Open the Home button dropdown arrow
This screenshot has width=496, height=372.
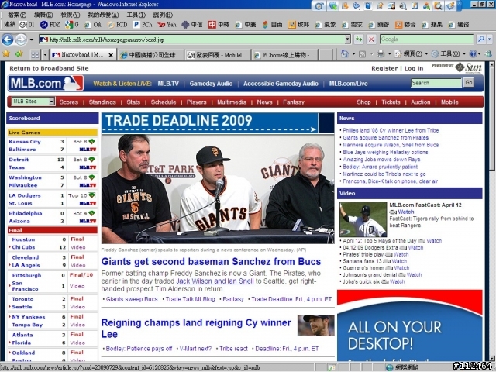(x=353, y=54)
